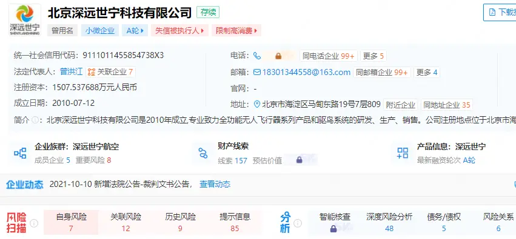
Task: Click the company title 北京深远世宁科技有限公司
Action: click(x=120, y=13)
